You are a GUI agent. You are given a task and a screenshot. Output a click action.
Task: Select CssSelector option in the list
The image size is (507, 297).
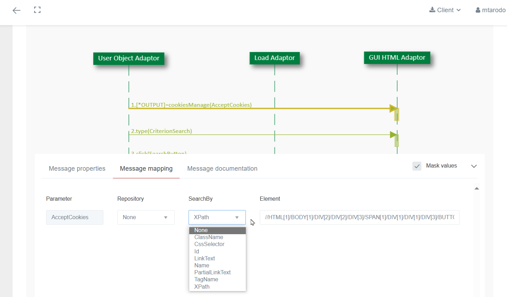click(x=210, y=244)
